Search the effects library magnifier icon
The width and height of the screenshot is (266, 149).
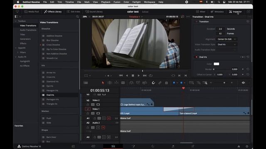pyautogui.click(x=77, y=17)
